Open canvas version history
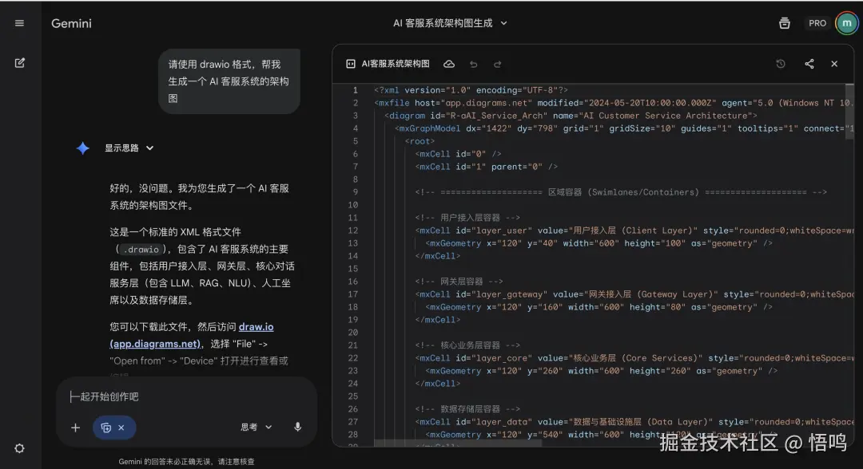 [x=781, y=64]
